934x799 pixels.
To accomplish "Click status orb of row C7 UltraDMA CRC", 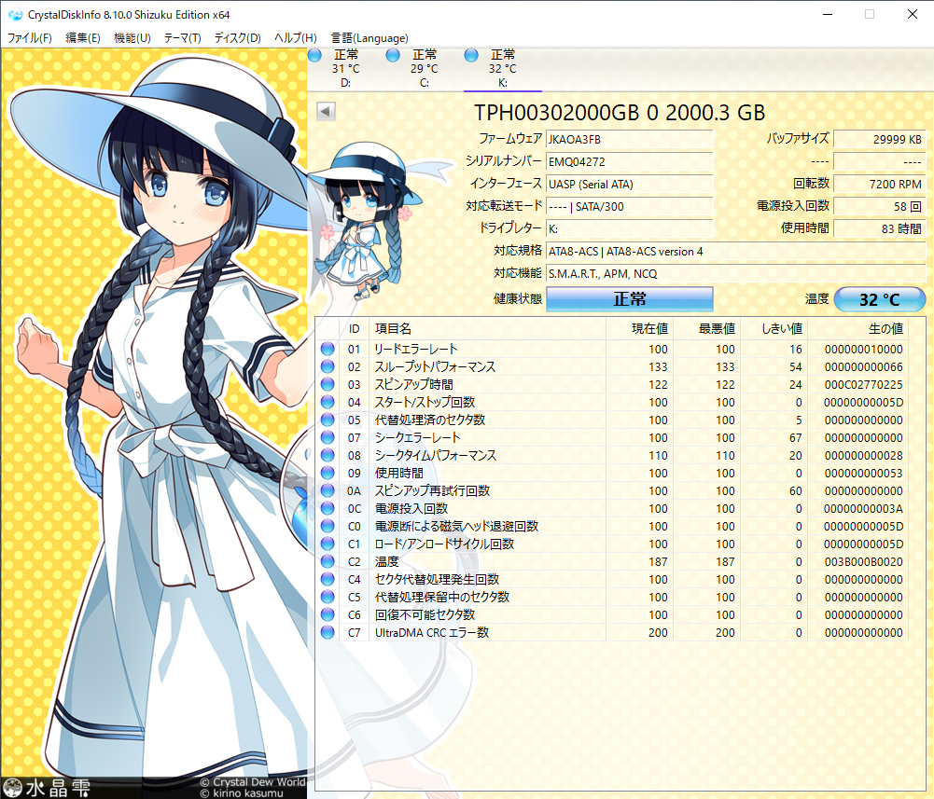I will tap(328, 632).
